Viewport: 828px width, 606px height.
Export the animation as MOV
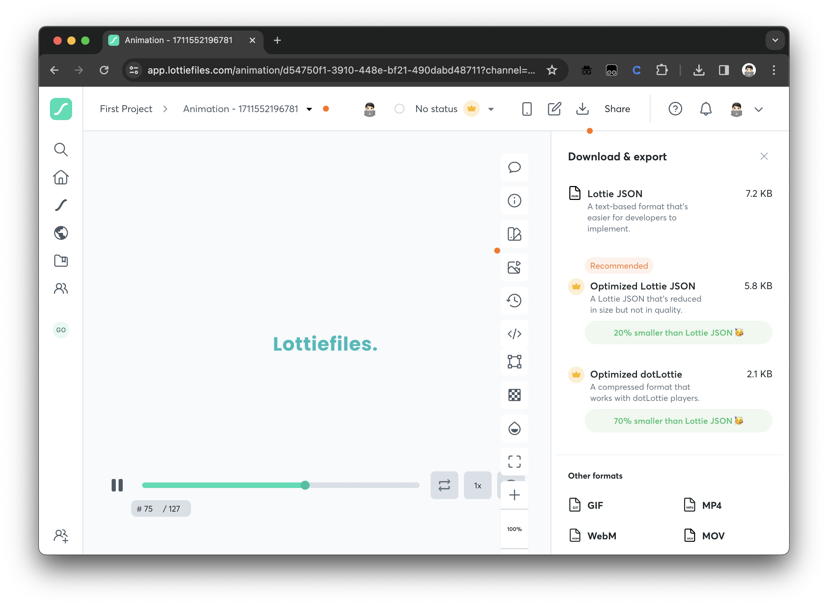click(x=704, y=536)
